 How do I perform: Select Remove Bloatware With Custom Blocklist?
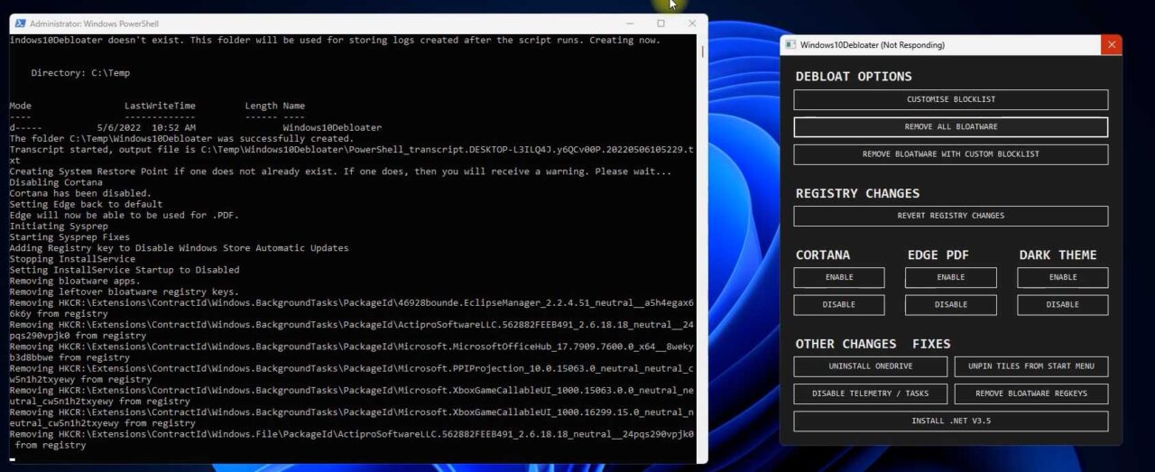[951, 154]
